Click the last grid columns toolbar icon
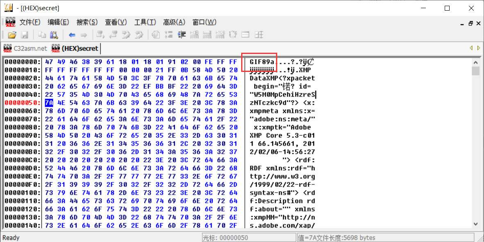 pyautogui.click(x=259, y=34)
